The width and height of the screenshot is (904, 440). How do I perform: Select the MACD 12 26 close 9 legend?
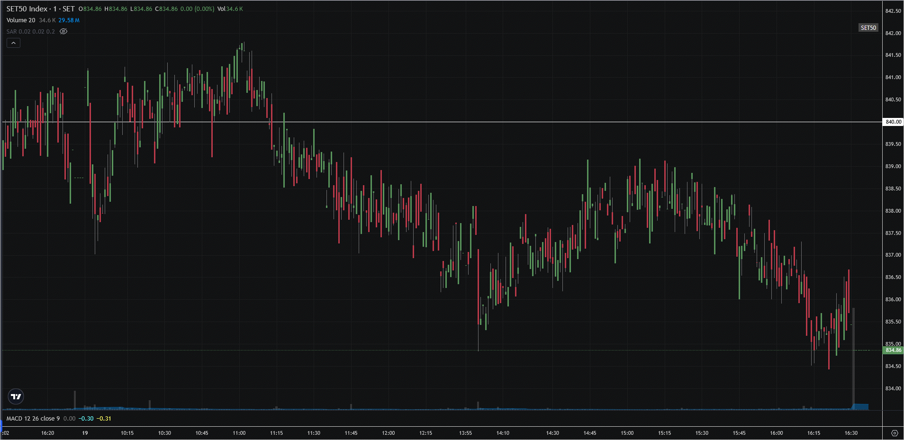(x=33, y=418)
